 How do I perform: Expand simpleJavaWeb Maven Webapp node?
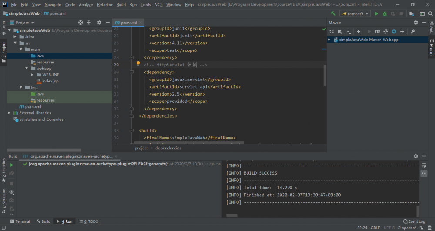coord(329,40)
